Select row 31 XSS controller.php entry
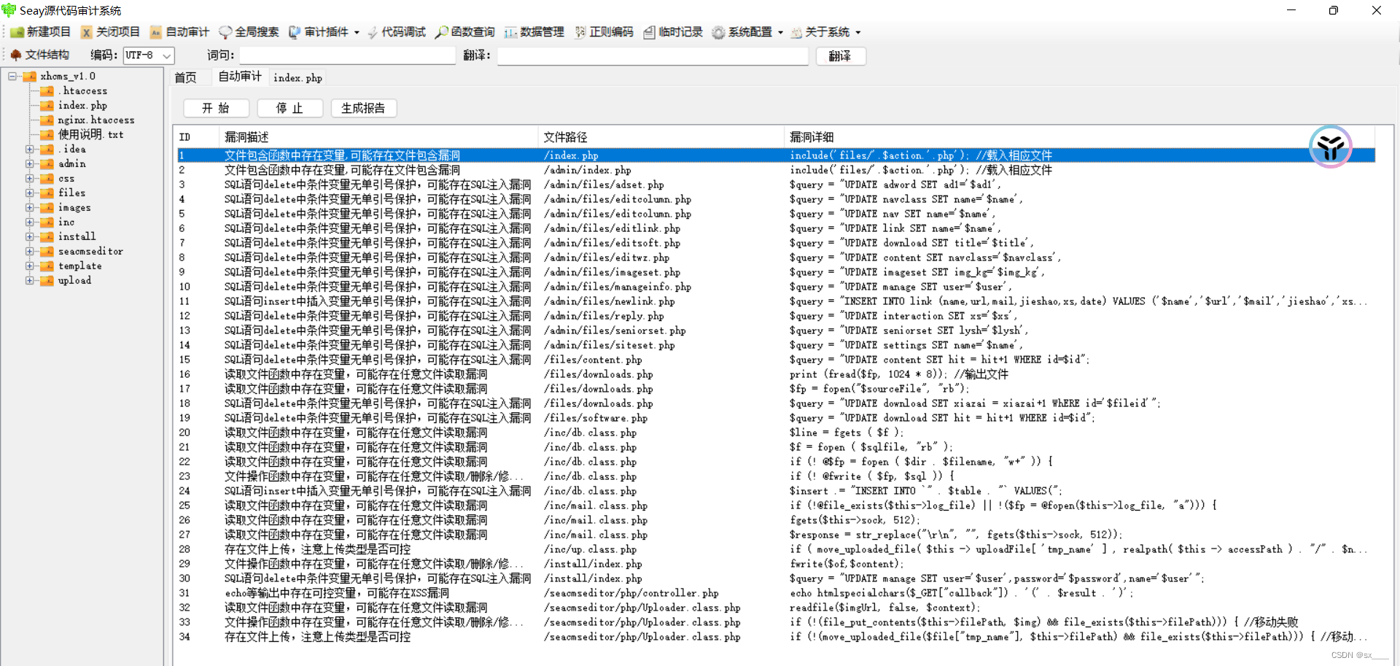Screen dimensions: 1400x666 point(776,593)
